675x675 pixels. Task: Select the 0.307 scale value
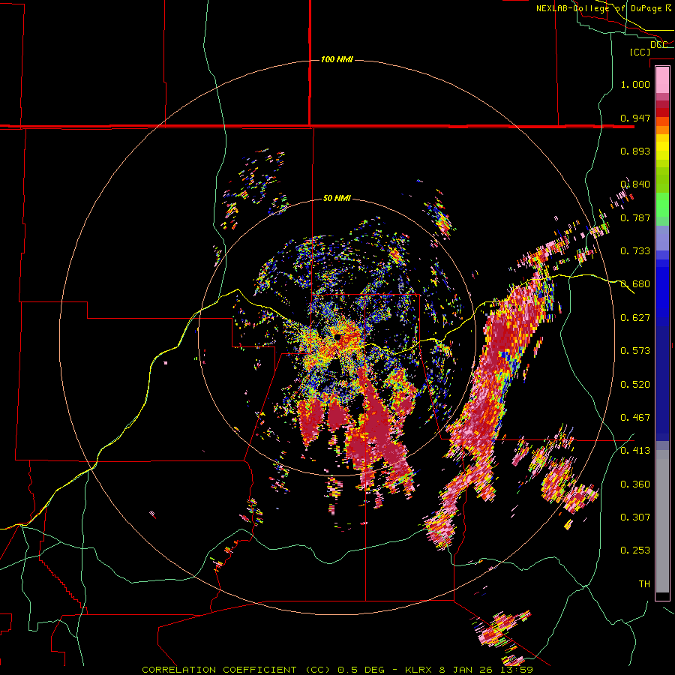(x=635, y=517)
